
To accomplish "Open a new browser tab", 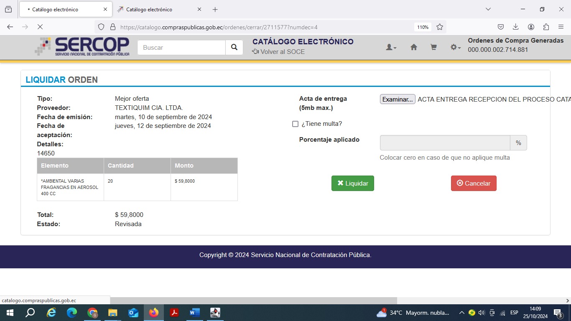I will pyautogui.click(x=215, y=9).
